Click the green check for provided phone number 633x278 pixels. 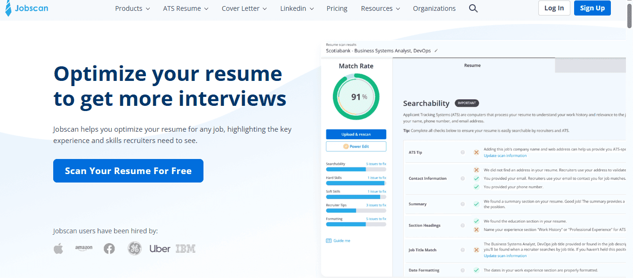click(x=476, y=187)
